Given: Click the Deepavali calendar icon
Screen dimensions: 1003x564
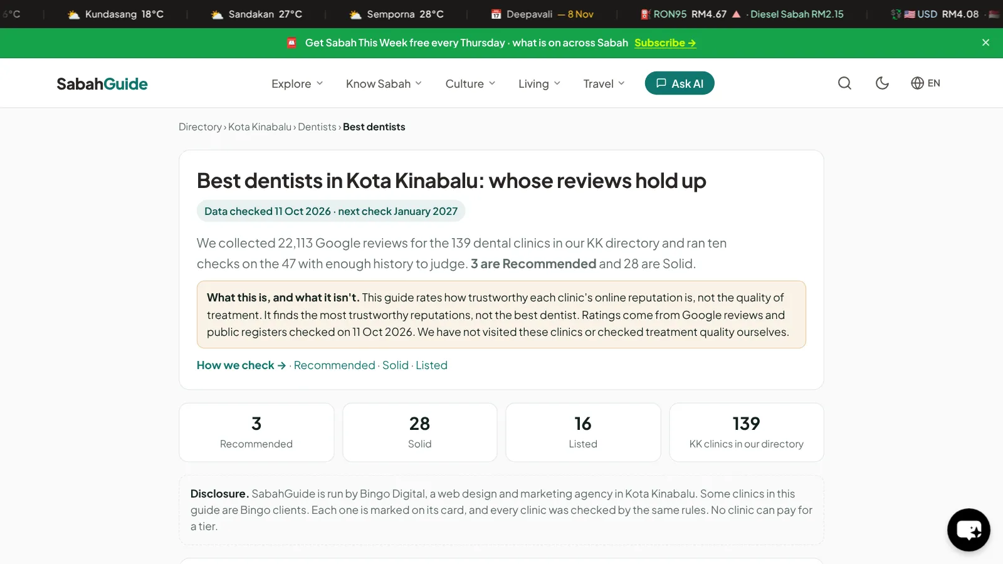Looking at the screenshot, I should (x=496, y=14).
